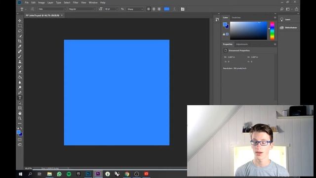Open the font family dropdown

tap(52, 9)
